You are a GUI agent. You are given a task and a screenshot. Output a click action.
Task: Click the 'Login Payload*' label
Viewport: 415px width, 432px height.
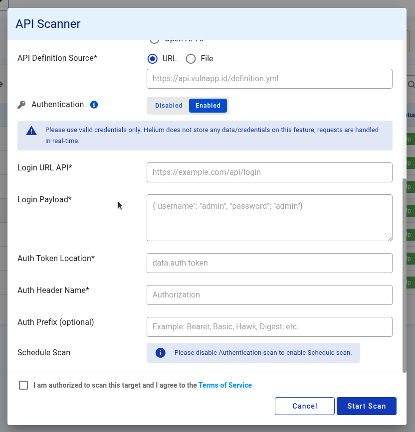click(x=44, y=199)
